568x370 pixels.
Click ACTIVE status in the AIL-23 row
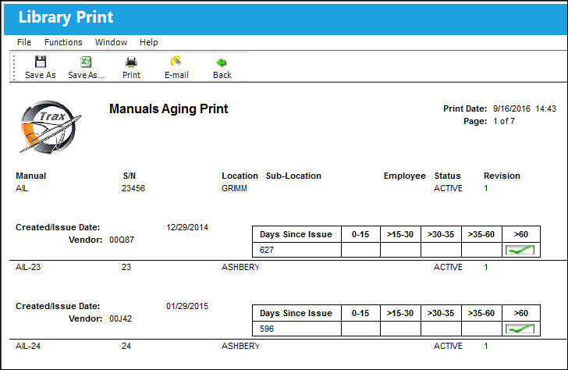tap(448, 267)
